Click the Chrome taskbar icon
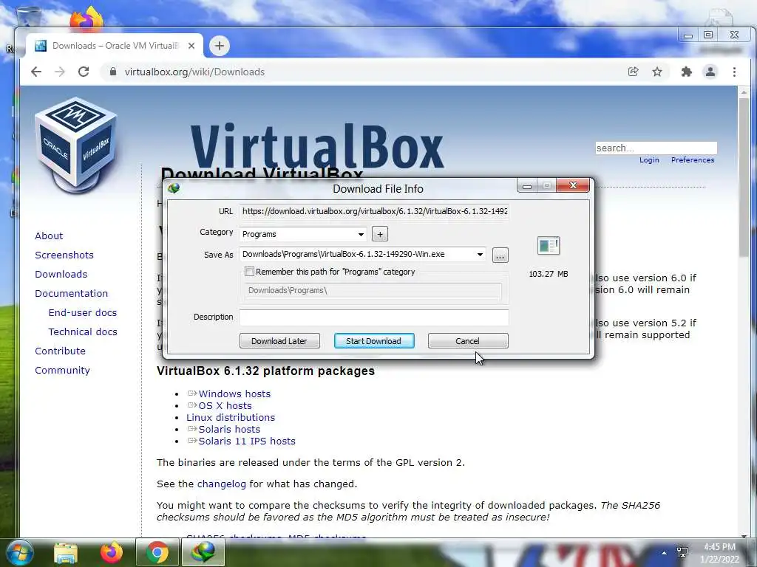Image resolution: width=757 pixels, height=567 pixels. tap(157, 553)
